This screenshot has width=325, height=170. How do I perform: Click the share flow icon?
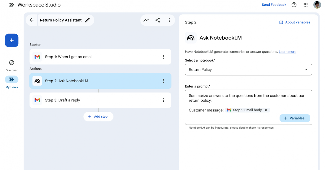[158, 20]
